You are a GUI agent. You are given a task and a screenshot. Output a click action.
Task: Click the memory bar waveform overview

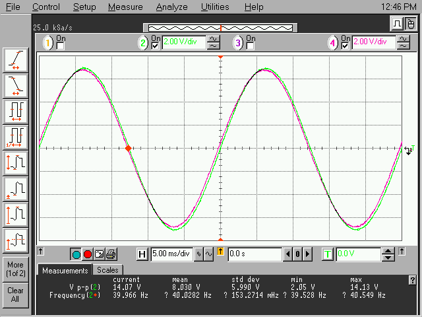220,28
